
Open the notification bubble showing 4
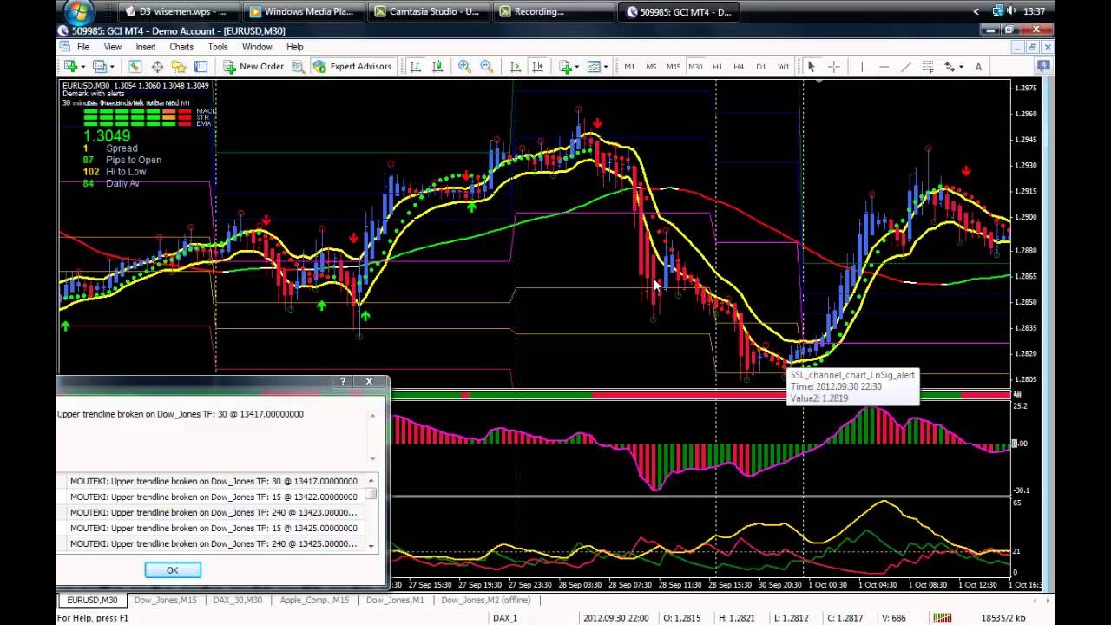pyautogui.click(x=1043, y=66)
